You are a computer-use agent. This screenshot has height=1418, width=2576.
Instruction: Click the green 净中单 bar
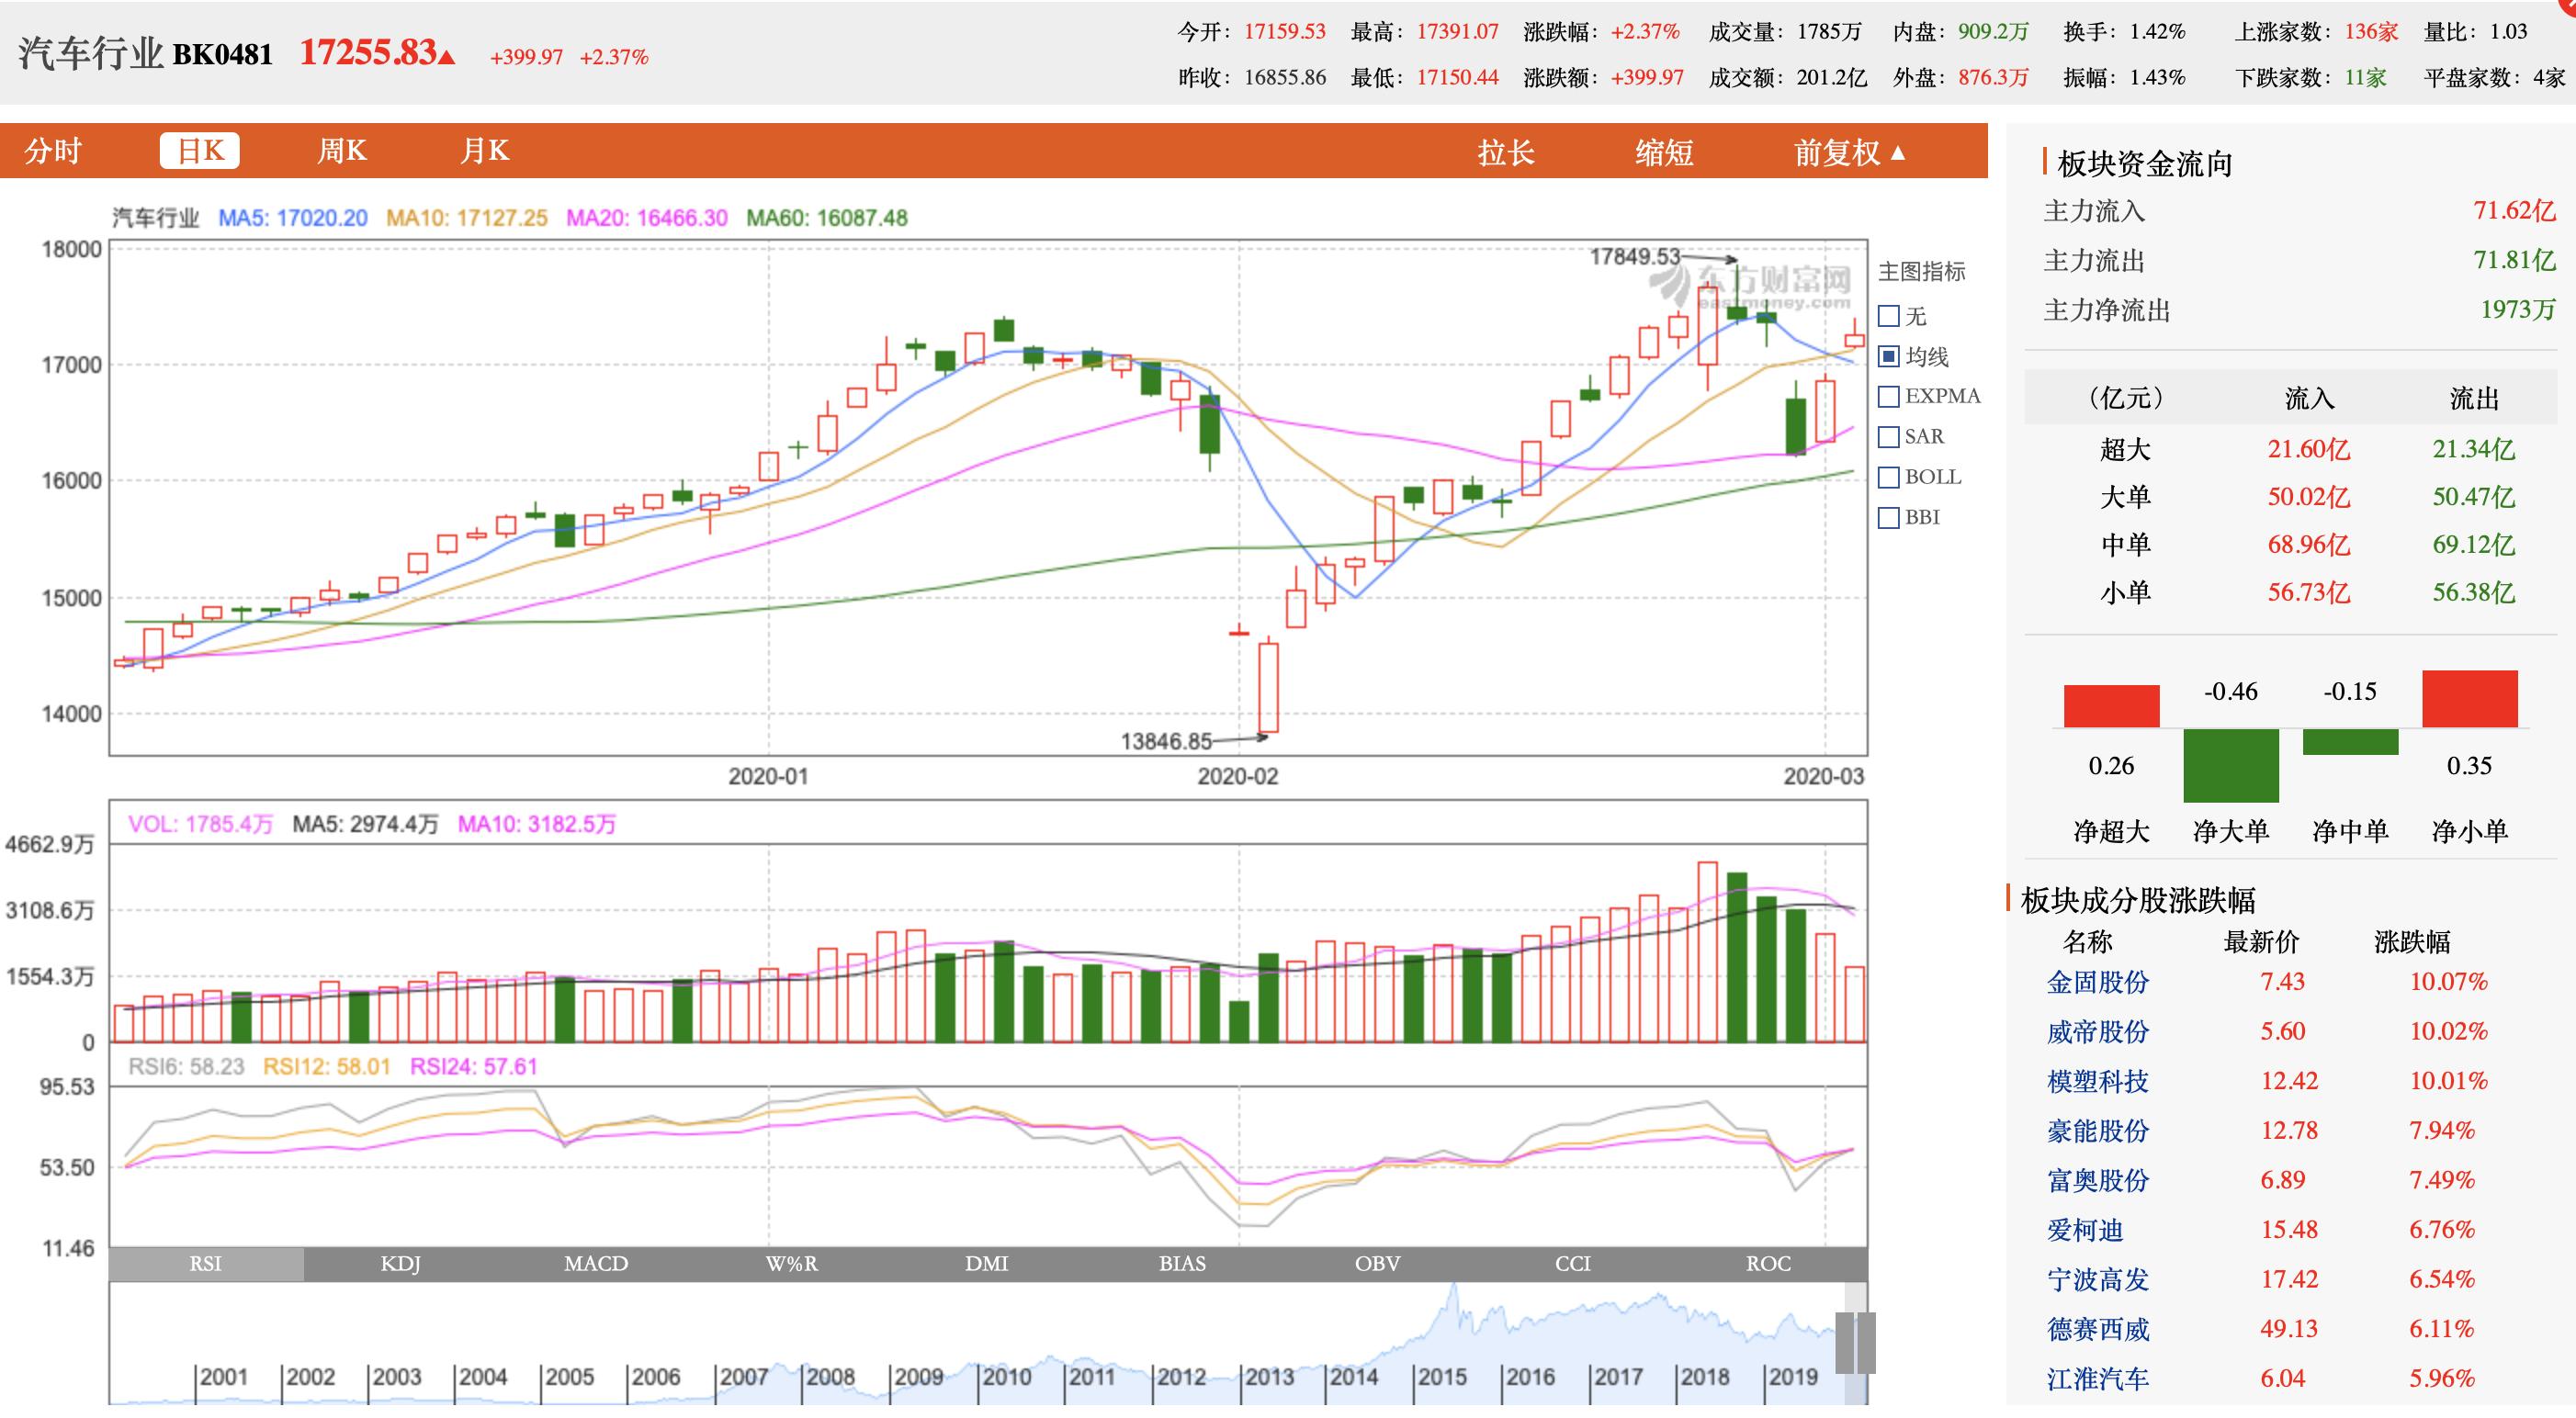pos(2350,741)
